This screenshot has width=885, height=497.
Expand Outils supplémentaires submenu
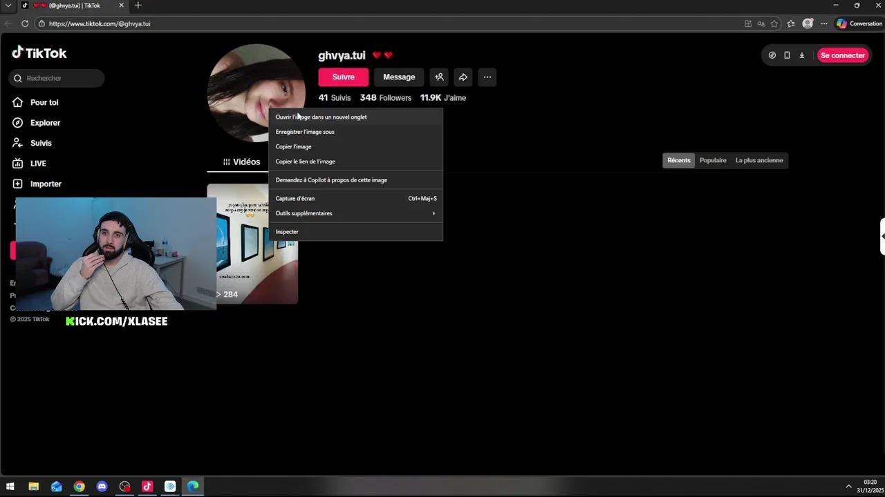tap(355, 213)
